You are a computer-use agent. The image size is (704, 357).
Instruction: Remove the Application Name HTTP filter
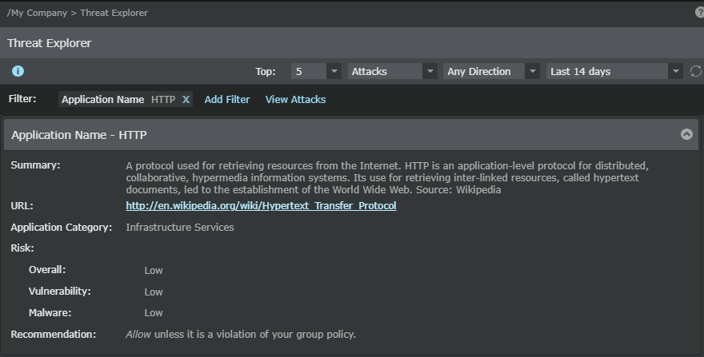(186, 100)
